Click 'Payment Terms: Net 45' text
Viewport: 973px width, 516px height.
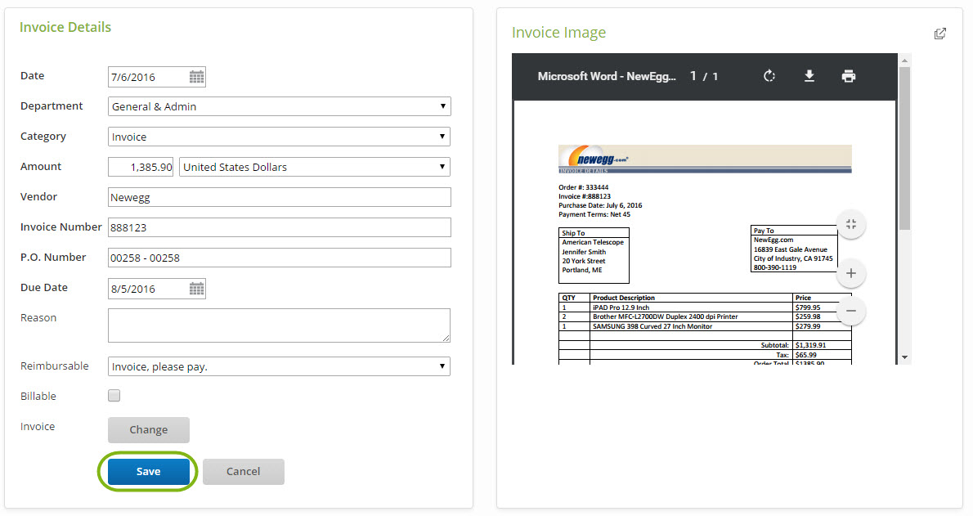tap(594, 215)
